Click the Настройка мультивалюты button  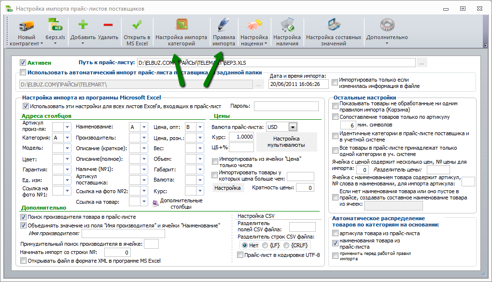287,142
